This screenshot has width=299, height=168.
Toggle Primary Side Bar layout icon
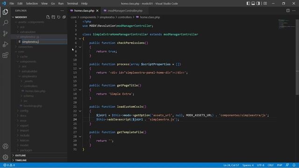pyautogui.click(x=248, y=3)
